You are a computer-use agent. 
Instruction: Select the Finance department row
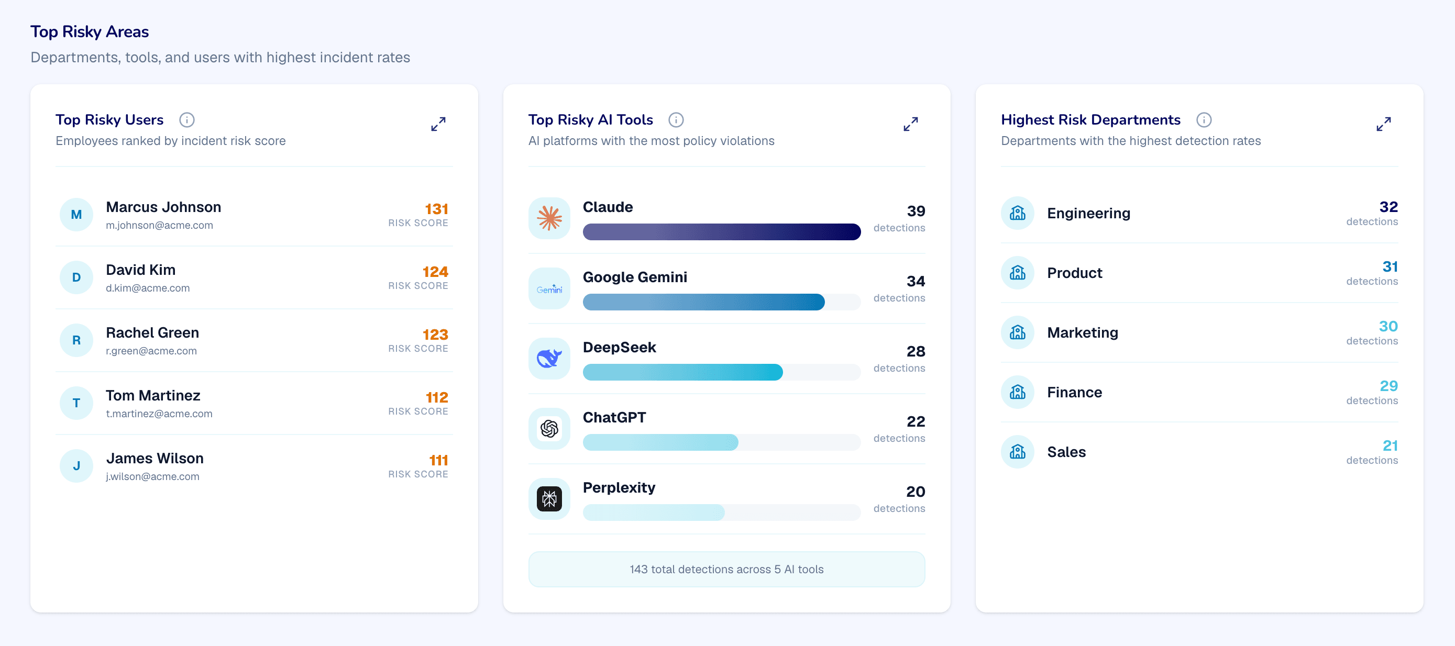(x=1199, y=392)
